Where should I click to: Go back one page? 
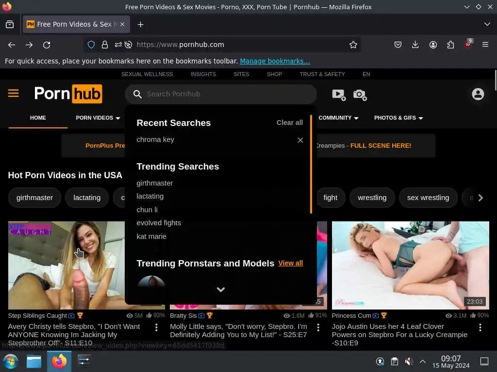(x=12, y=45)
